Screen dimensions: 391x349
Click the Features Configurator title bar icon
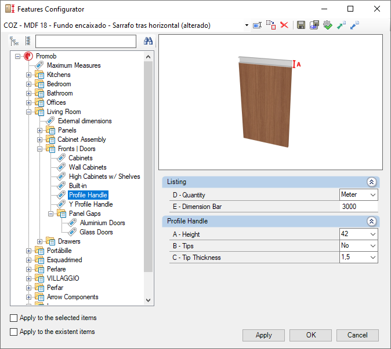pos(10,9)
